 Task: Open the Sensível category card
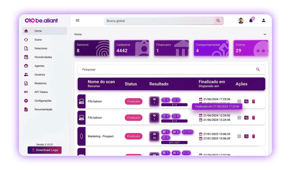(92, 48)
